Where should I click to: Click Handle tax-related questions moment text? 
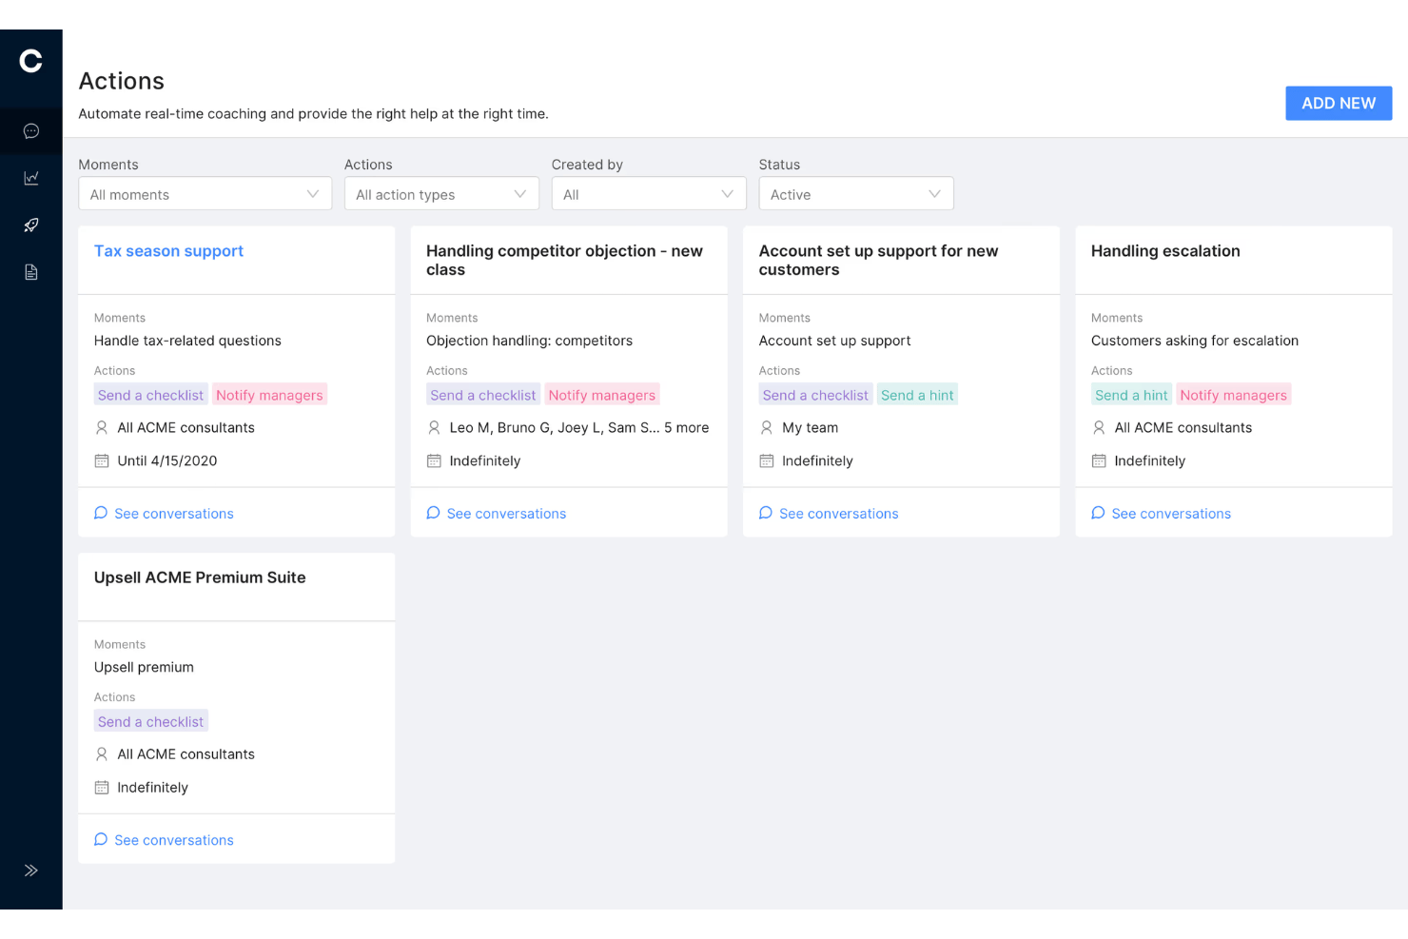click(x=187, y=341)
